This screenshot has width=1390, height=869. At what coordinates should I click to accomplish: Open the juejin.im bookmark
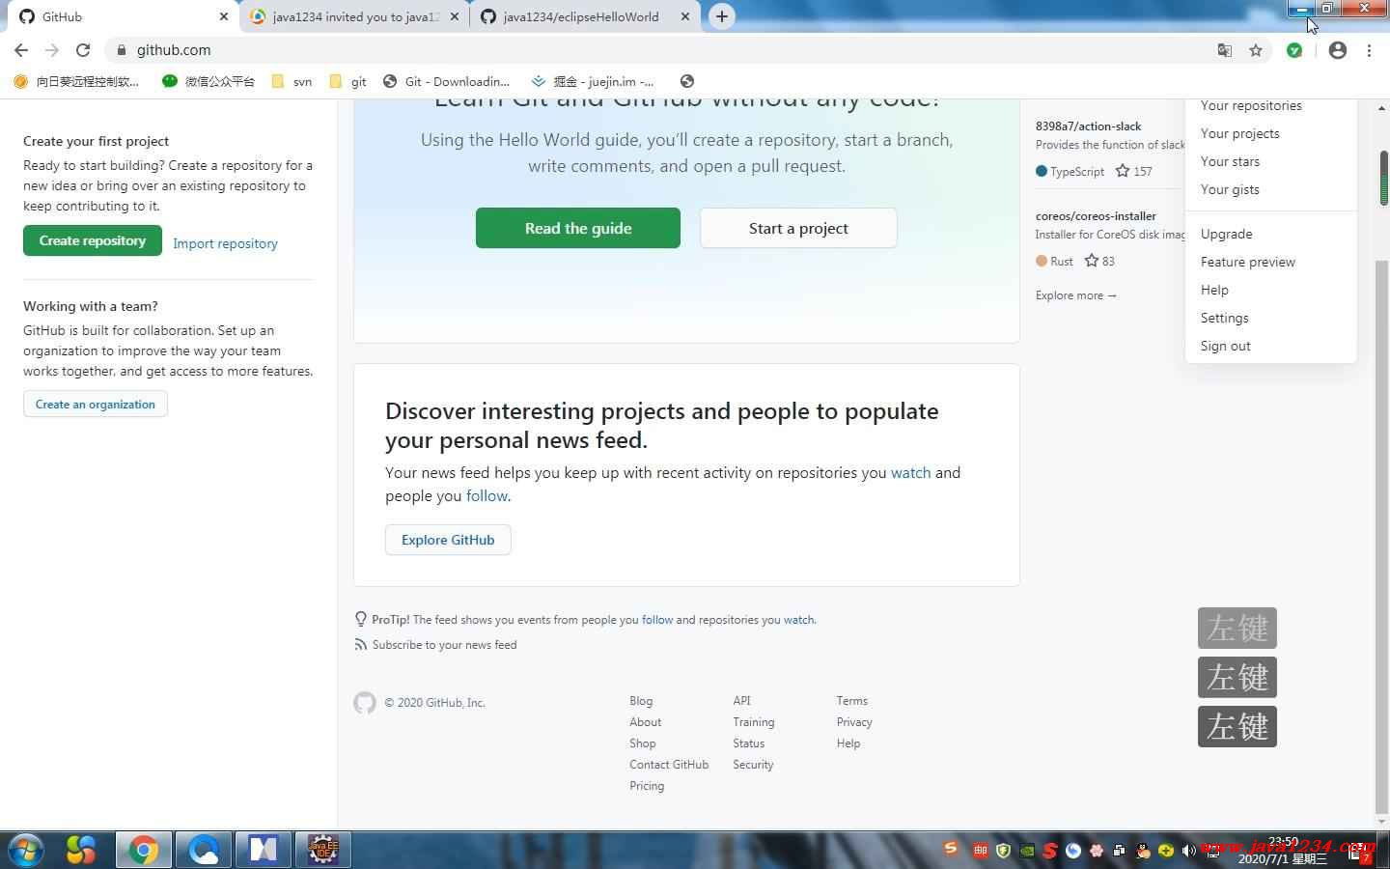tap(593, 81)
